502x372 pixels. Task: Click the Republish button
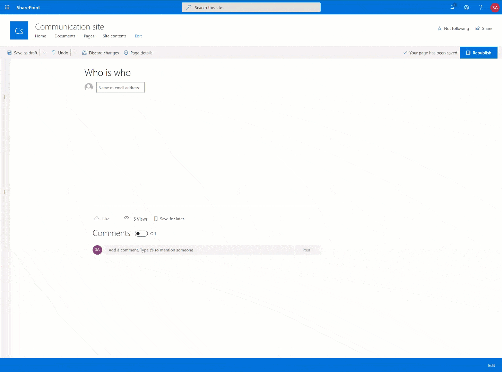point(478,52)
